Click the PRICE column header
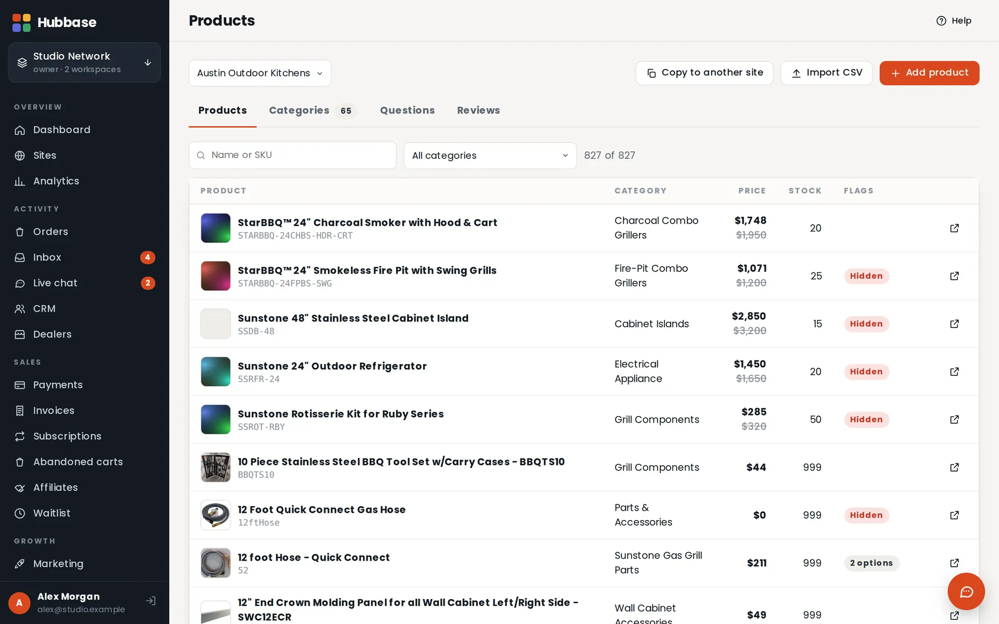 752,191
